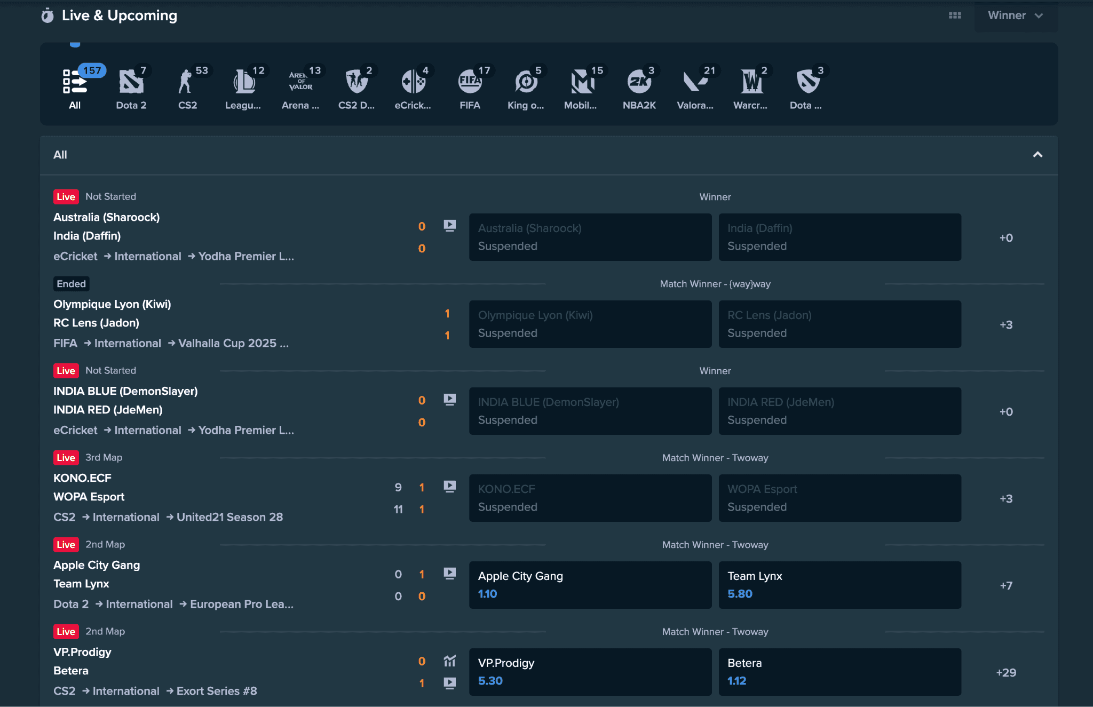Open Valhalla Cup 2025 tournament link

pyautogui.click(x=234, y=343)
